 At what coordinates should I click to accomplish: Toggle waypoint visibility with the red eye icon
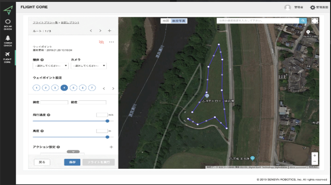102,42
